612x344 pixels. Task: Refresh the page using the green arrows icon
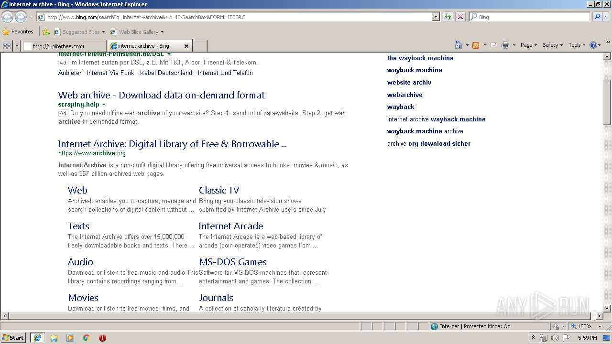point(448,17)
